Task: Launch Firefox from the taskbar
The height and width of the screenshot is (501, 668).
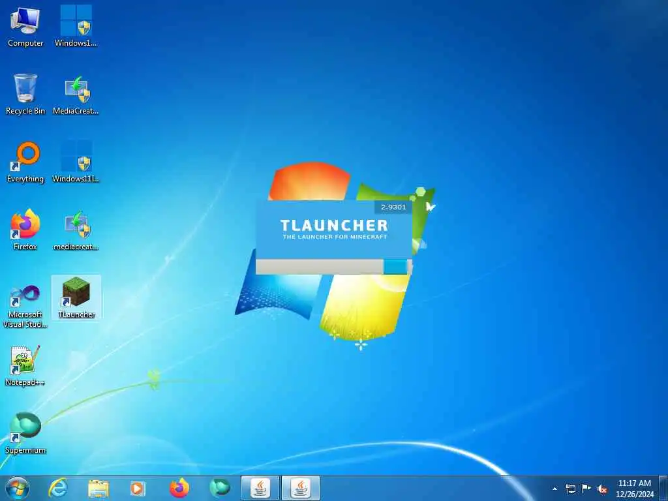Action: click(x=179, y=488)
